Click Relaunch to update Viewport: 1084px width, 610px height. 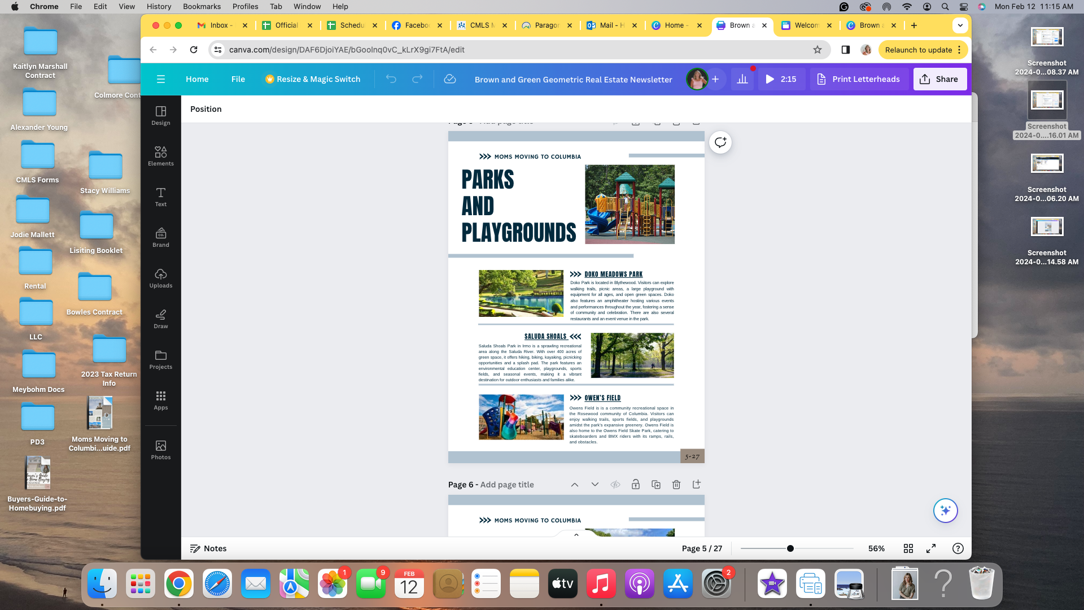(918, 50)
